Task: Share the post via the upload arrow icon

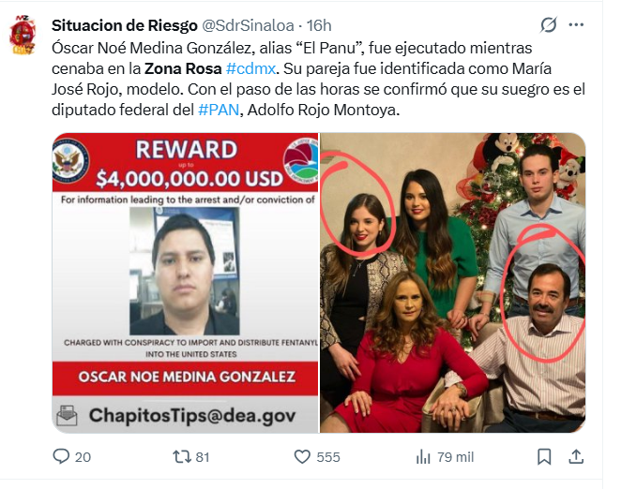Action: (576, 456)
